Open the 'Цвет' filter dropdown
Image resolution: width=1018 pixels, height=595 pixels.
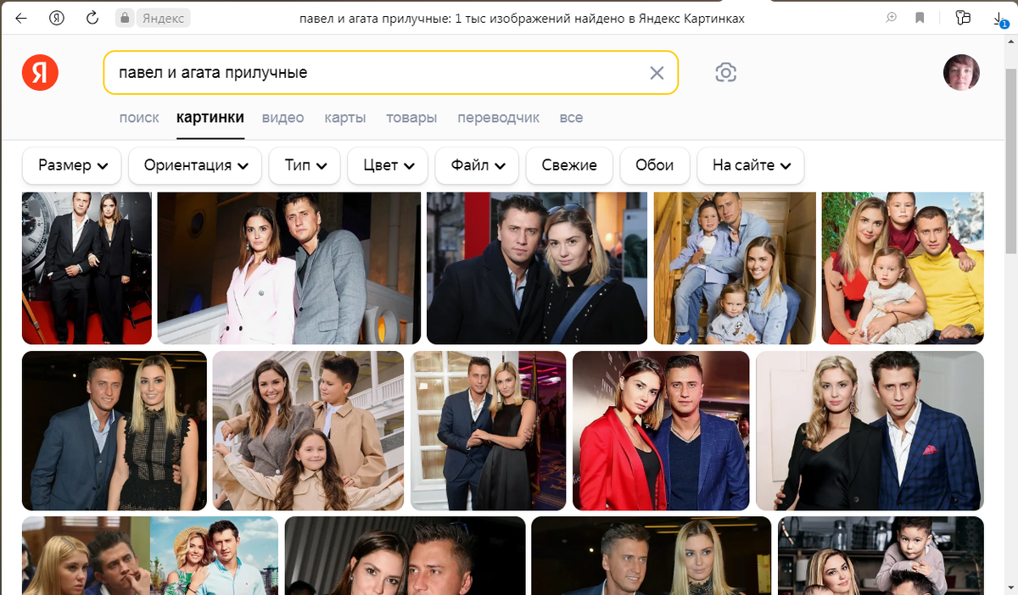tap(388, 165)
